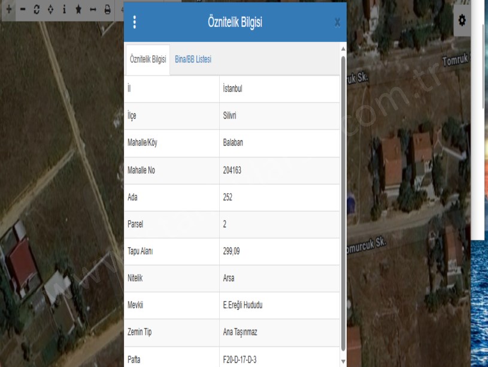Select the info query tool icon
The height and width of the screenshot is (367, 488).
[x=64, y=10]
